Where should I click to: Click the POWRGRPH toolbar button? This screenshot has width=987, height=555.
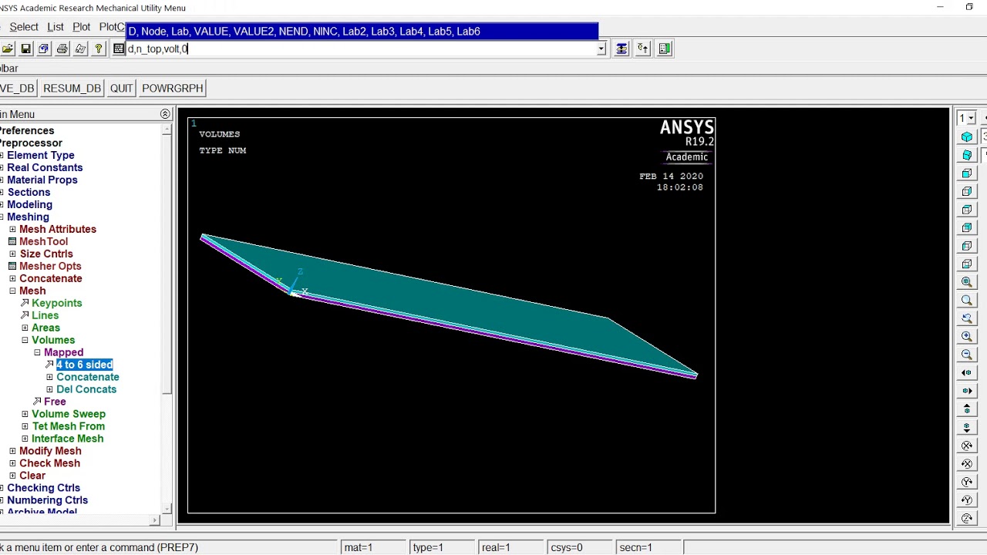coord(173,88)
